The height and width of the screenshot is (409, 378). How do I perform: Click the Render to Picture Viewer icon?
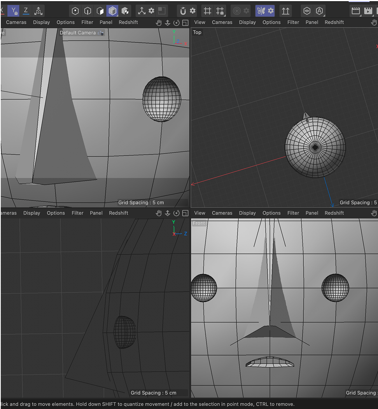click(x=368, y=11)
